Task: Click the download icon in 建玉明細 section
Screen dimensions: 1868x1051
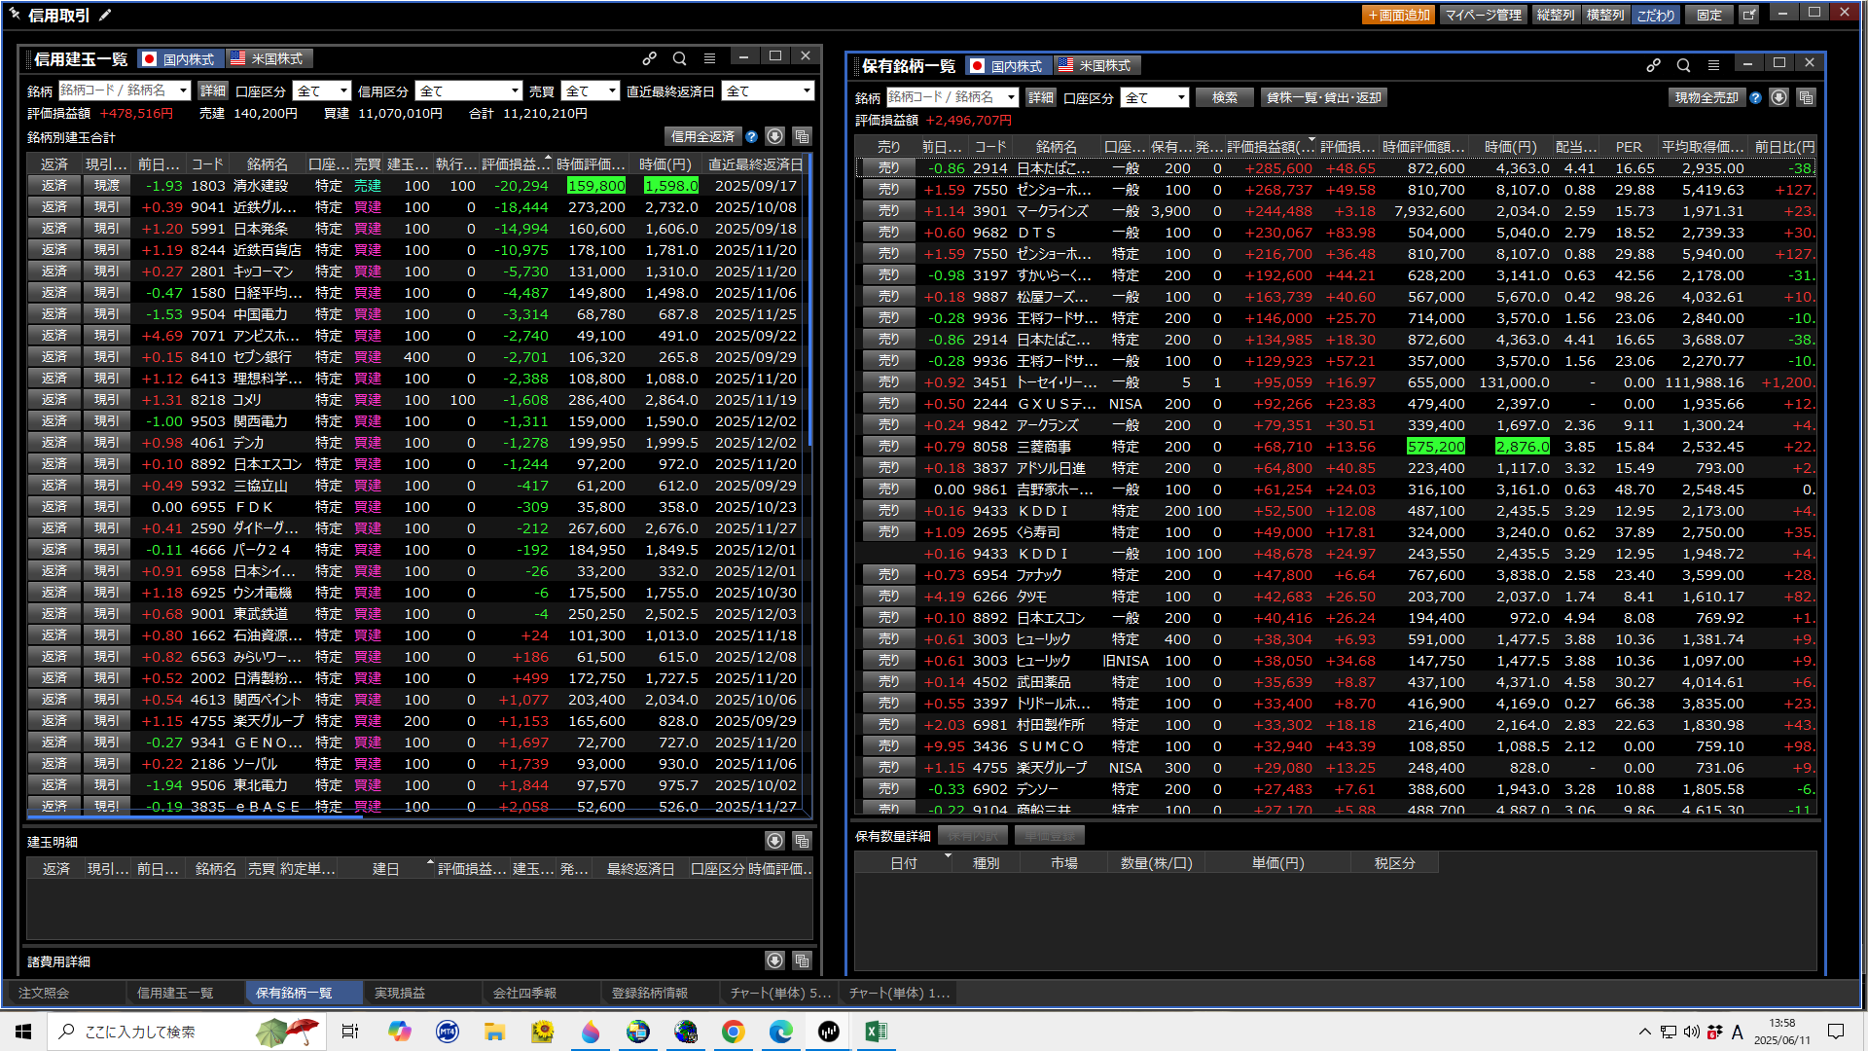Action: click(774, 841)
